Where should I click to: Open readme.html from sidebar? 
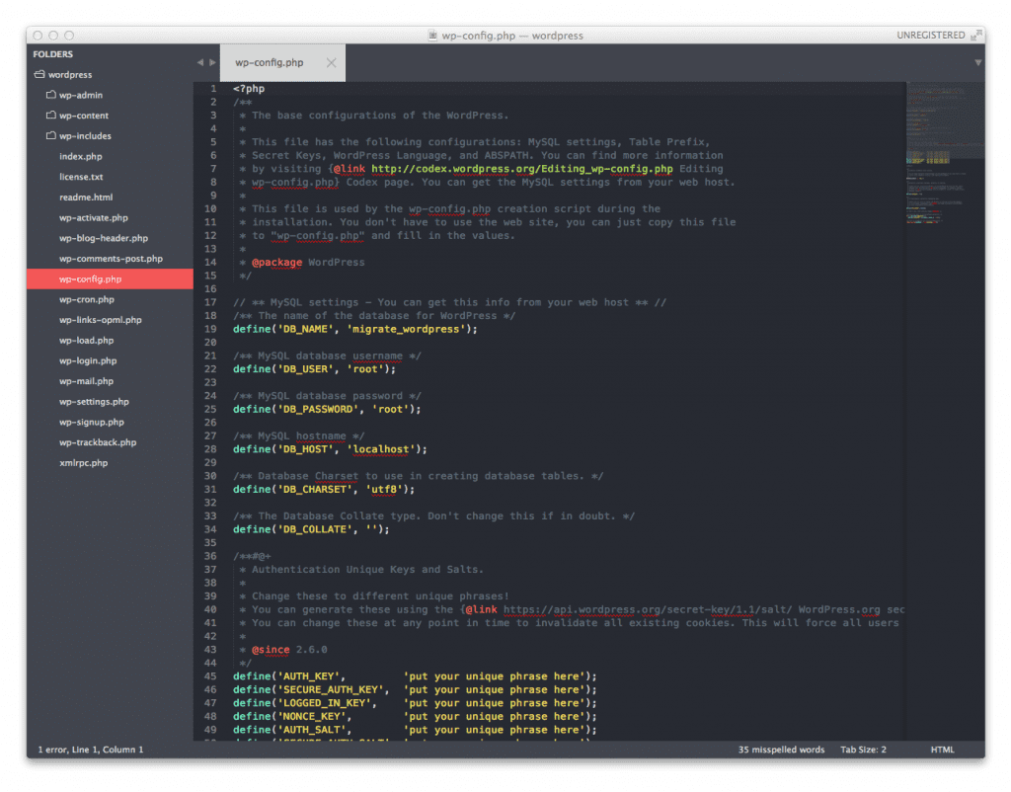point(86,198)
